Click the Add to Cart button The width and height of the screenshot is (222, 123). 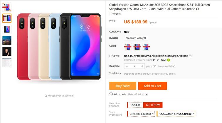click(152, 86)
